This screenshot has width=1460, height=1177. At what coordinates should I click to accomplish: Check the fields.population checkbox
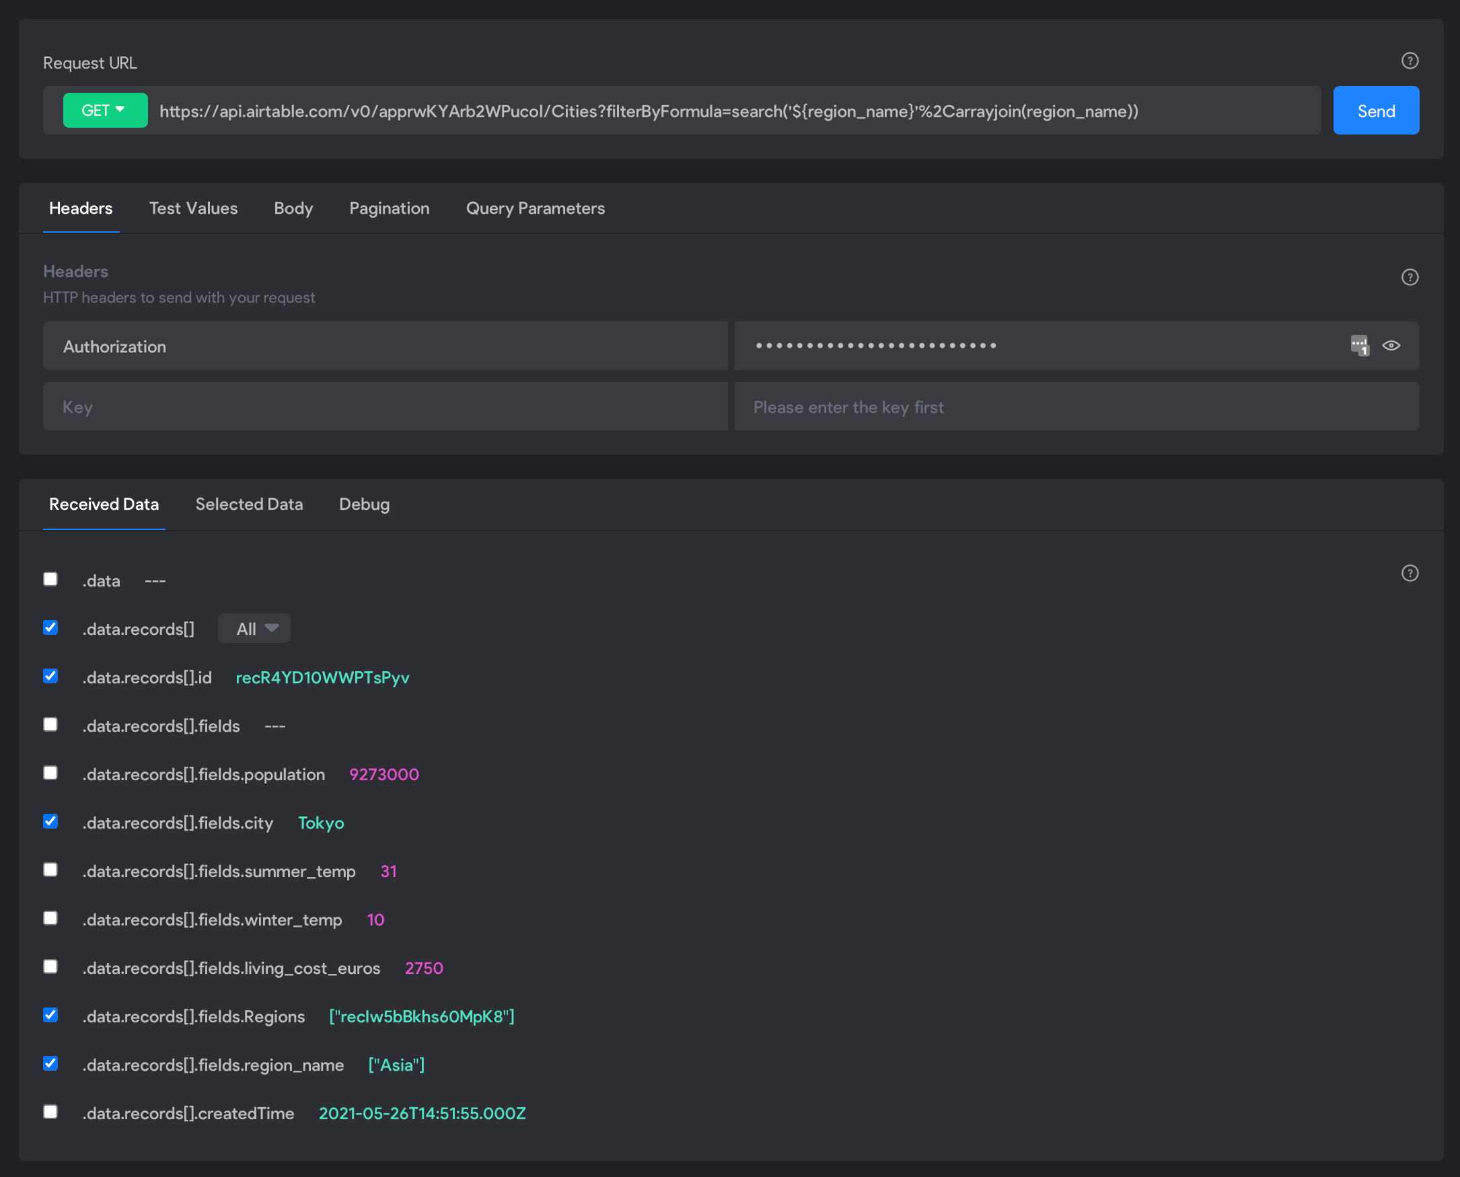(50, 773)
